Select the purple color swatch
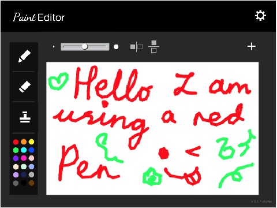Viewport: 277px width, 208px height. click(x=16, y=158)
